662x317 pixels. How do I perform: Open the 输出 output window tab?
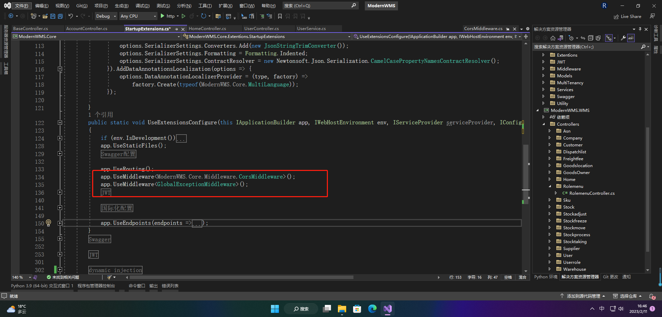(x=153, y=286)
